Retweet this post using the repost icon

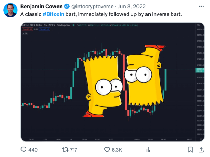pos(66,150)
